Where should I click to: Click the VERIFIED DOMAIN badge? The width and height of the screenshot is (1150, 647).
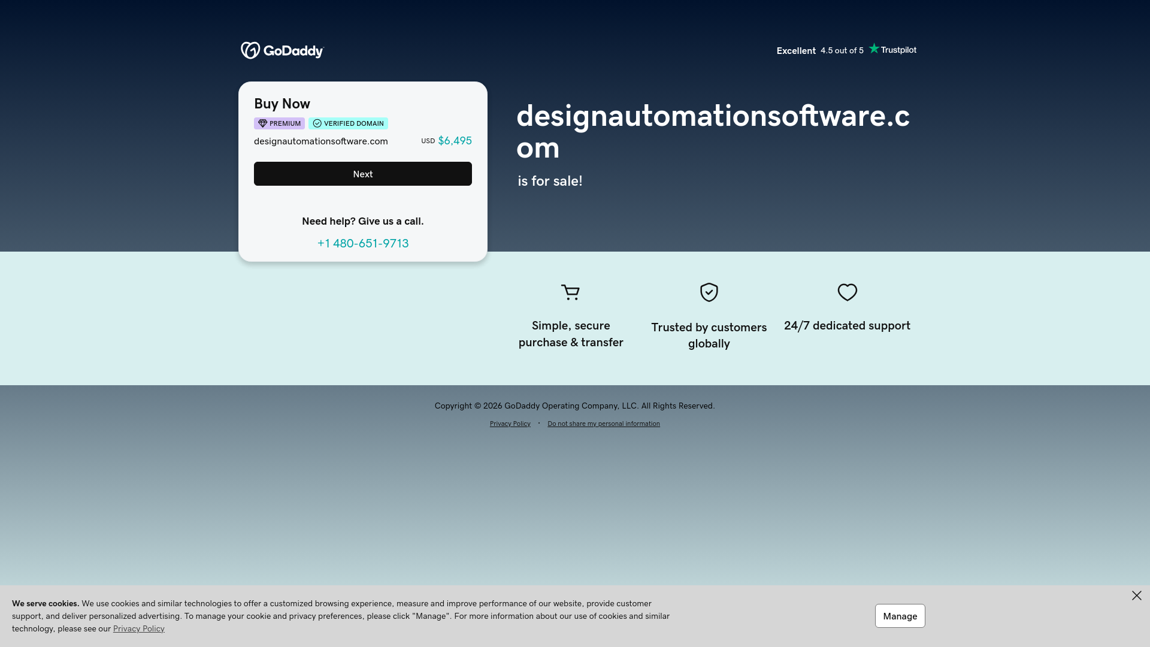click(x=348, y=123)
